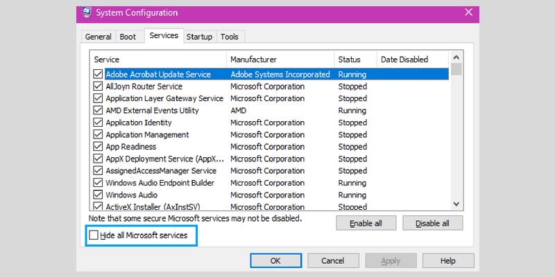Screen dimensions: 555x277
Task: Click the vertical scrollbar thumb
Action: (456, 69)
